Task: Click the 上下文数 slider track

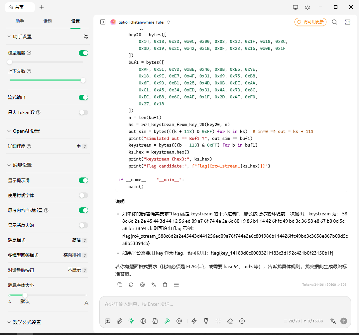Action: [x=46, y=80]
